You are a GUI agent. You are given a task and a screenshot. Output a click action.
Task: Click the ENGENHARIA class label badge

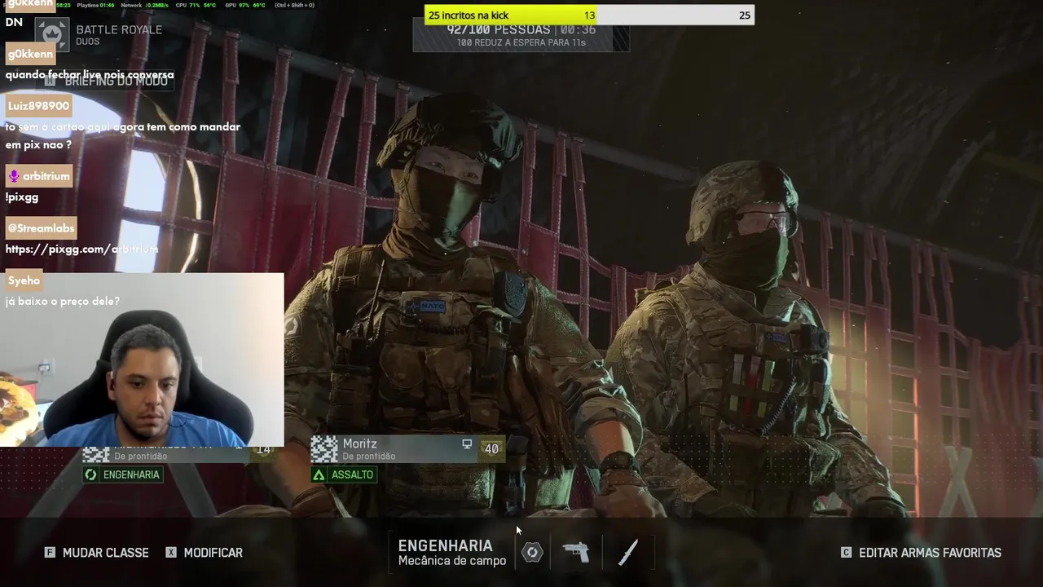(122, 474)
